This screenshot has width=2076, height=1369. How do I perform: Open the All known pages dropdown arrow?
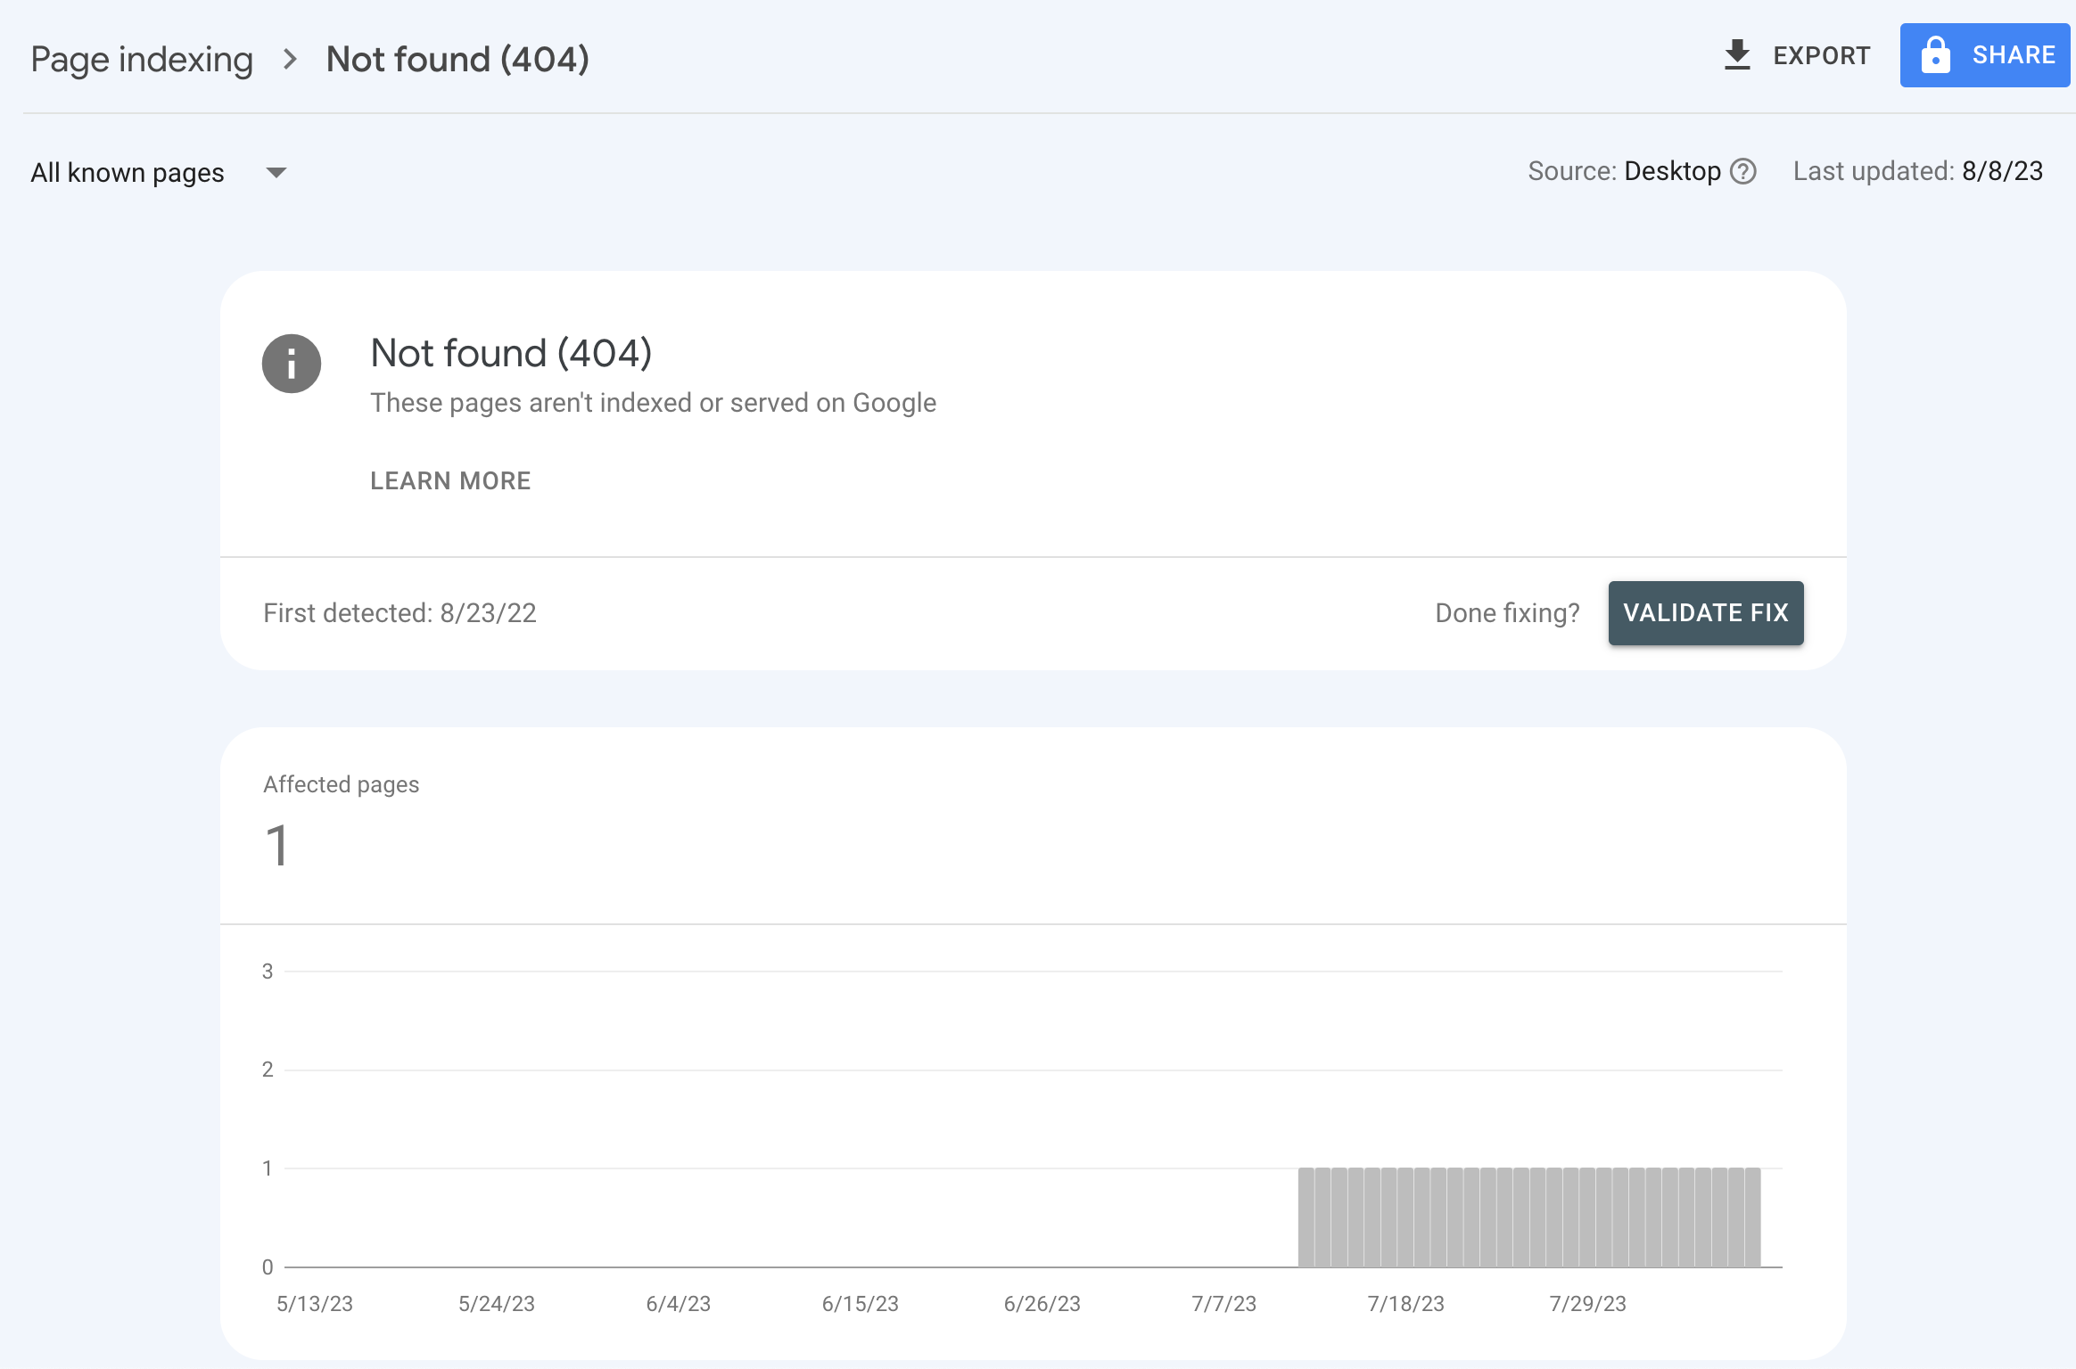[276, 173]
